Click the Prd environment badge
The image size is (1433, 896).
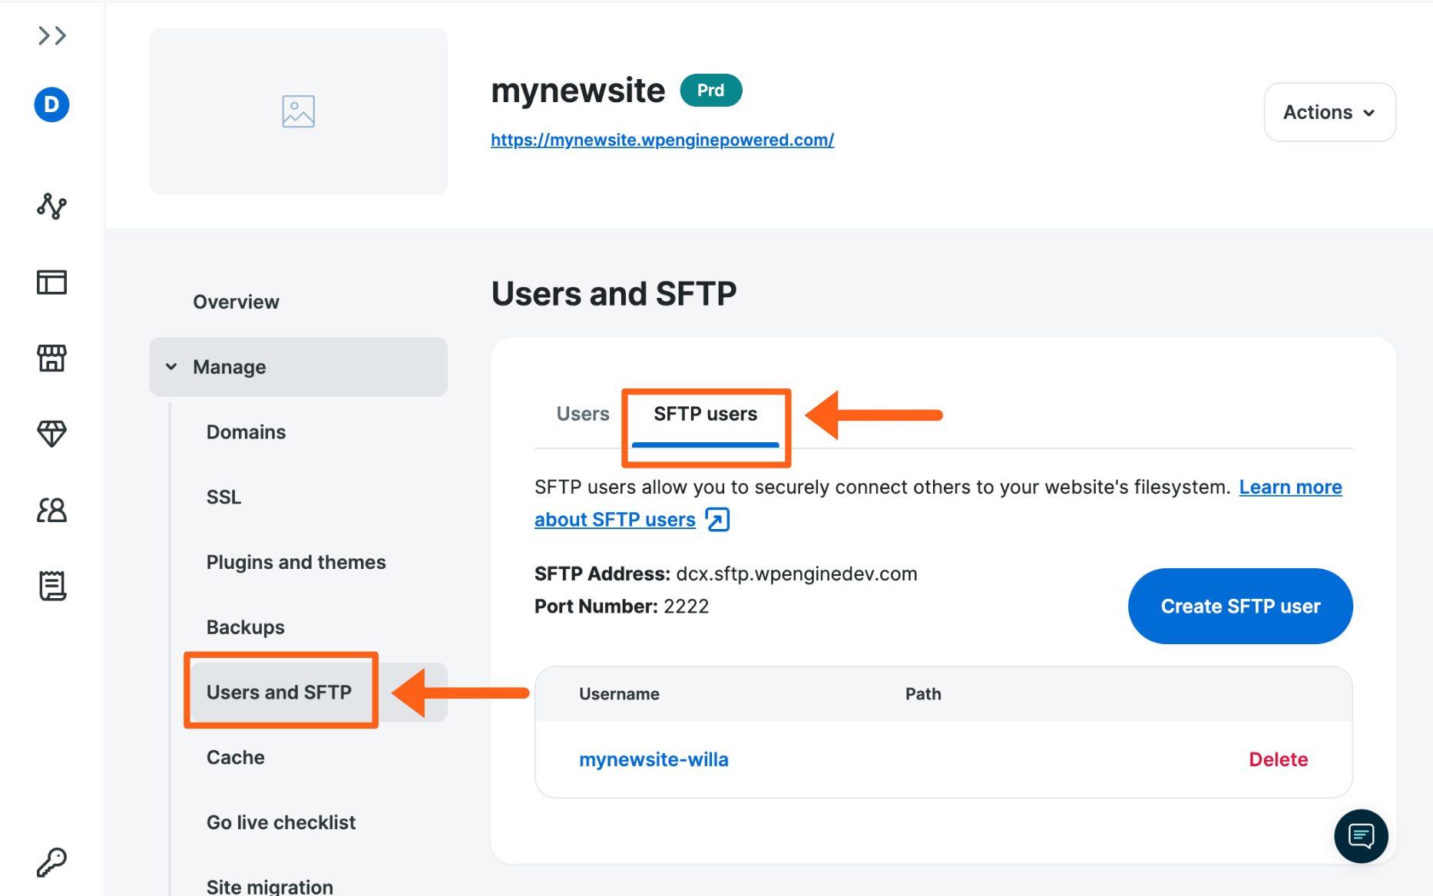click(710, 90)
